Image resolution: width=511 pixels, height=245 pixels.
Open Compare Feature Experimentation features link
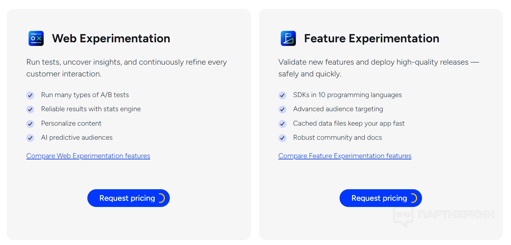click(345, 156)
